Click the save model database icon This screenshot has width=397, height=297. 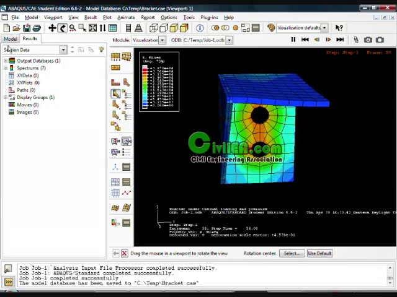[27, 28]
